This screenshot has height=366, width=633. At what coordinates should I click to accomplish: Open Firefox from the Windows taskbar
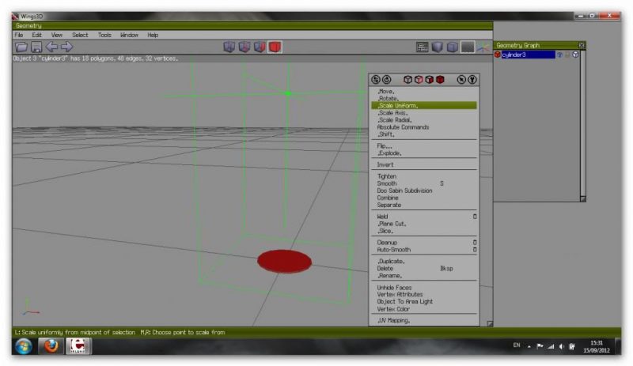pos(51,347)
